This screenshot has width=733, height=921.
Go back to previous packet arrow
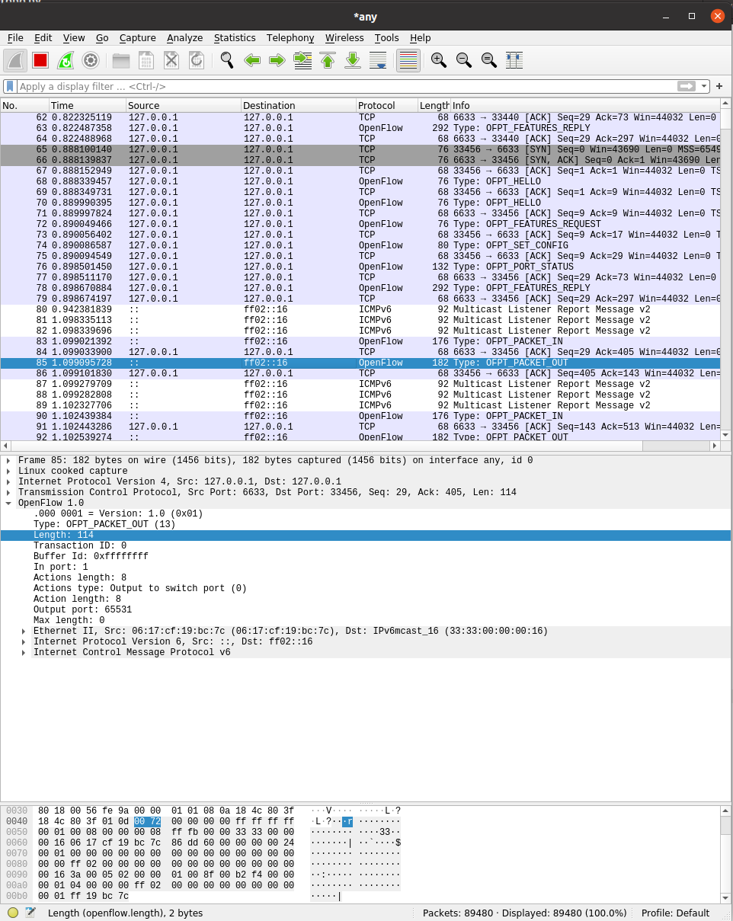pyautogui.click(x=252, y=60)
